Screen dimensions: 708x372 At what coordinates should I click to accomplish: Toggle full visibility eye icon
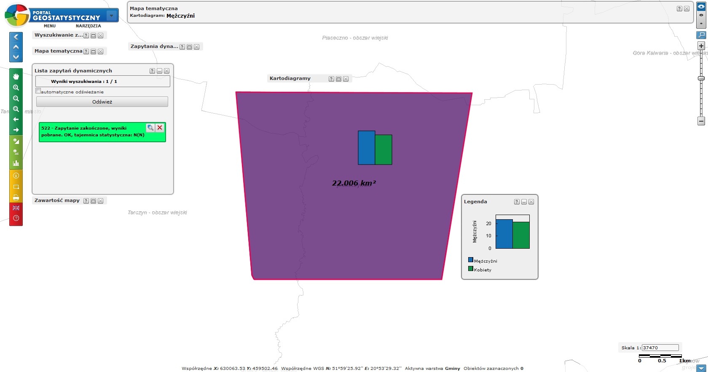701,7
